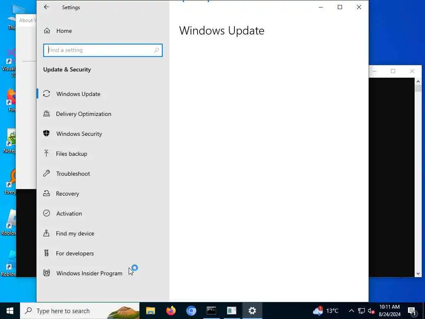425x319 pixels.
Task: Switch to the Command Prompt taskbar window
Action: pos(211,311)
